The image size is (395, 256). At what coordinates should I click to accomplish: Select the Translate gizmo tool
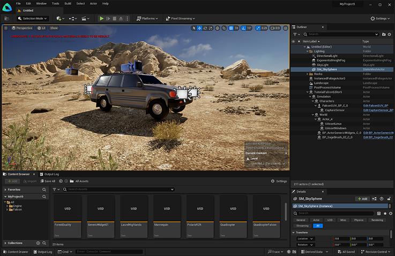coord(199,28)
